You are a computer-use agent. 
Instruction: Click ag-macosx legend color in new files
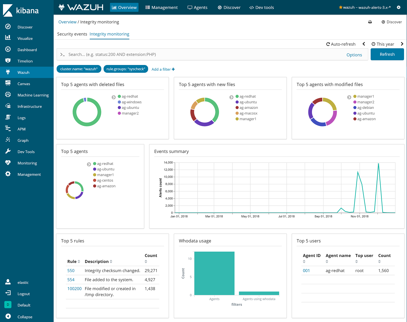pos(237,113)
